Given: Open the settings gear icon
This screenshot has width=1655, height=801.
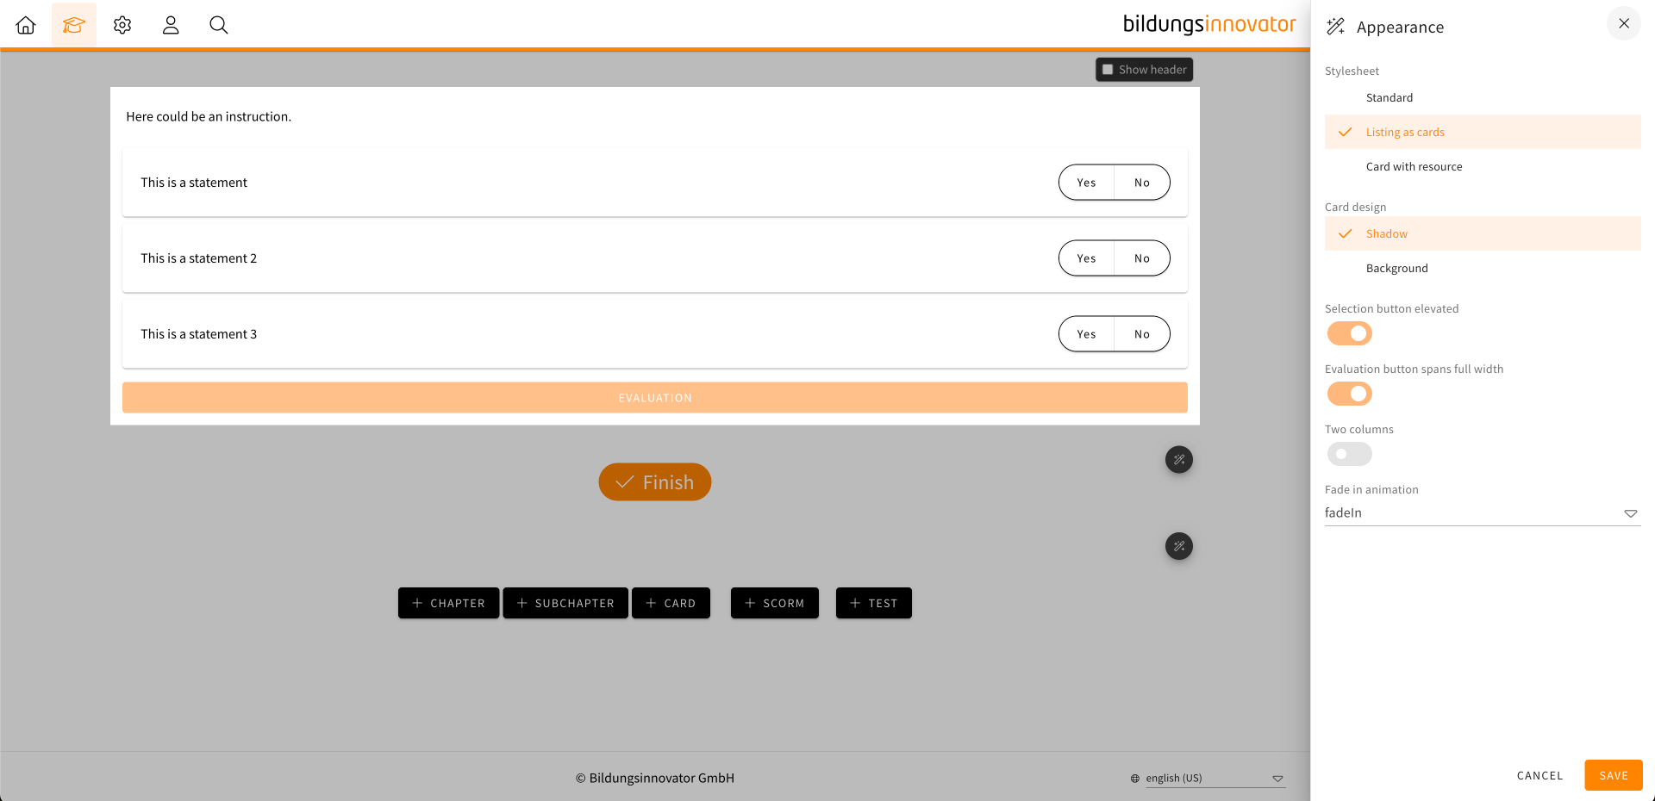Looking at the screenshot, I should pos(122,25).
